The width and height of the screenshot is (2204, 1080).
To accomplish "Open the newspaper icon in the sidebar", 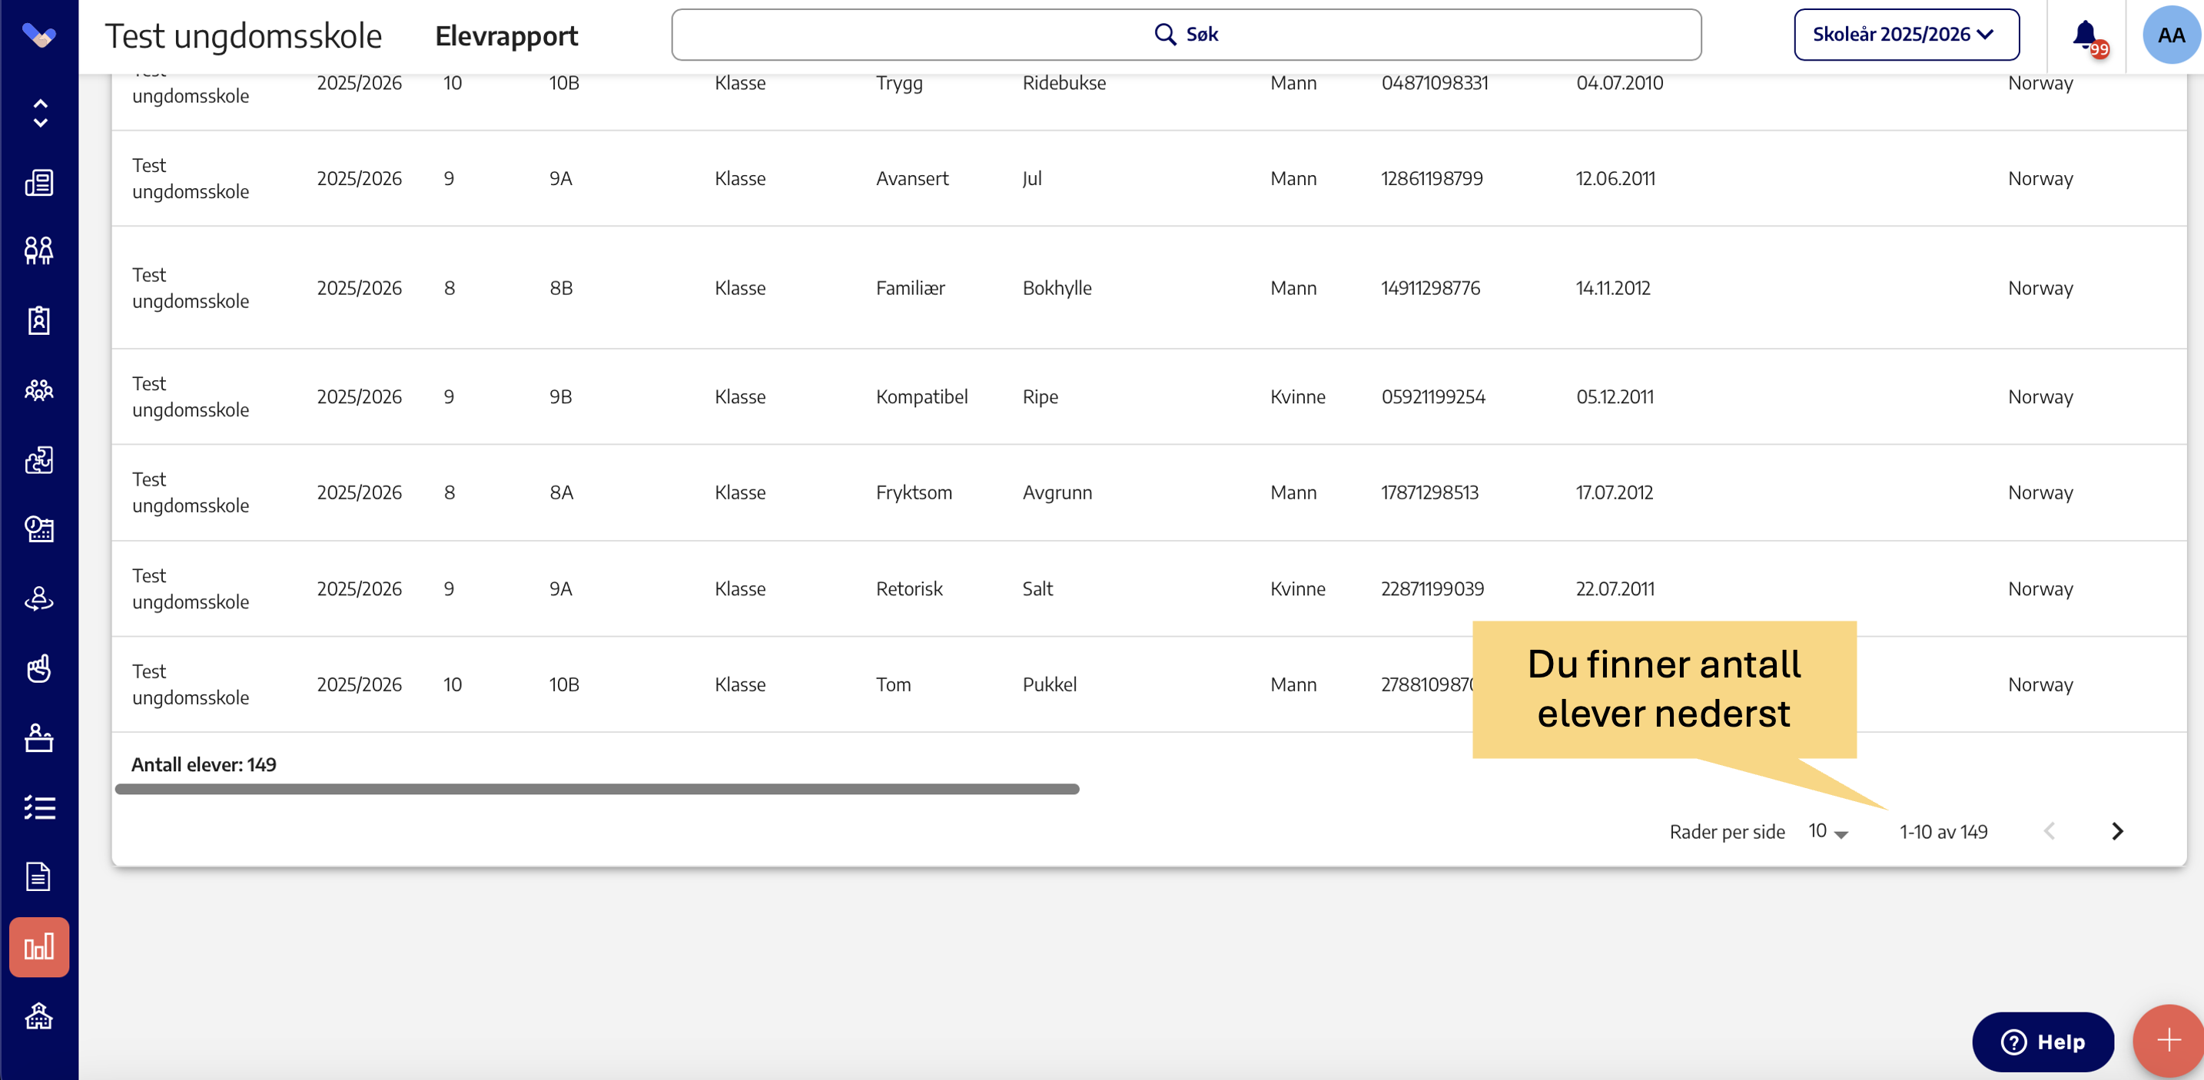I will point(39,182).
